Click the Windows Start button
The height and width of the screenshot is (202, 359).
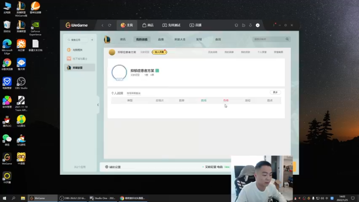[4, 198]
